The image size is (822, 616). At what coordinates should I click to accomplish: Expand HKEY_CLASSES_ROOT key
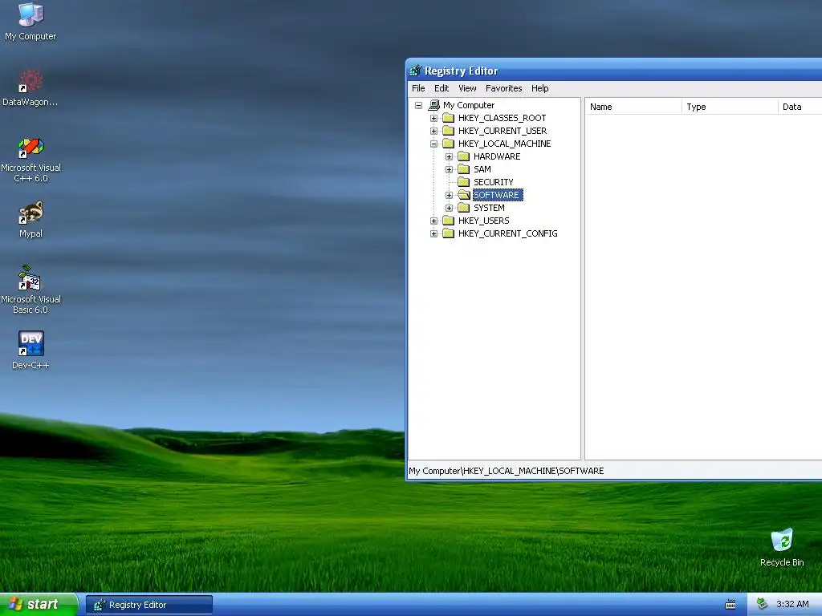tap(433, 118)
